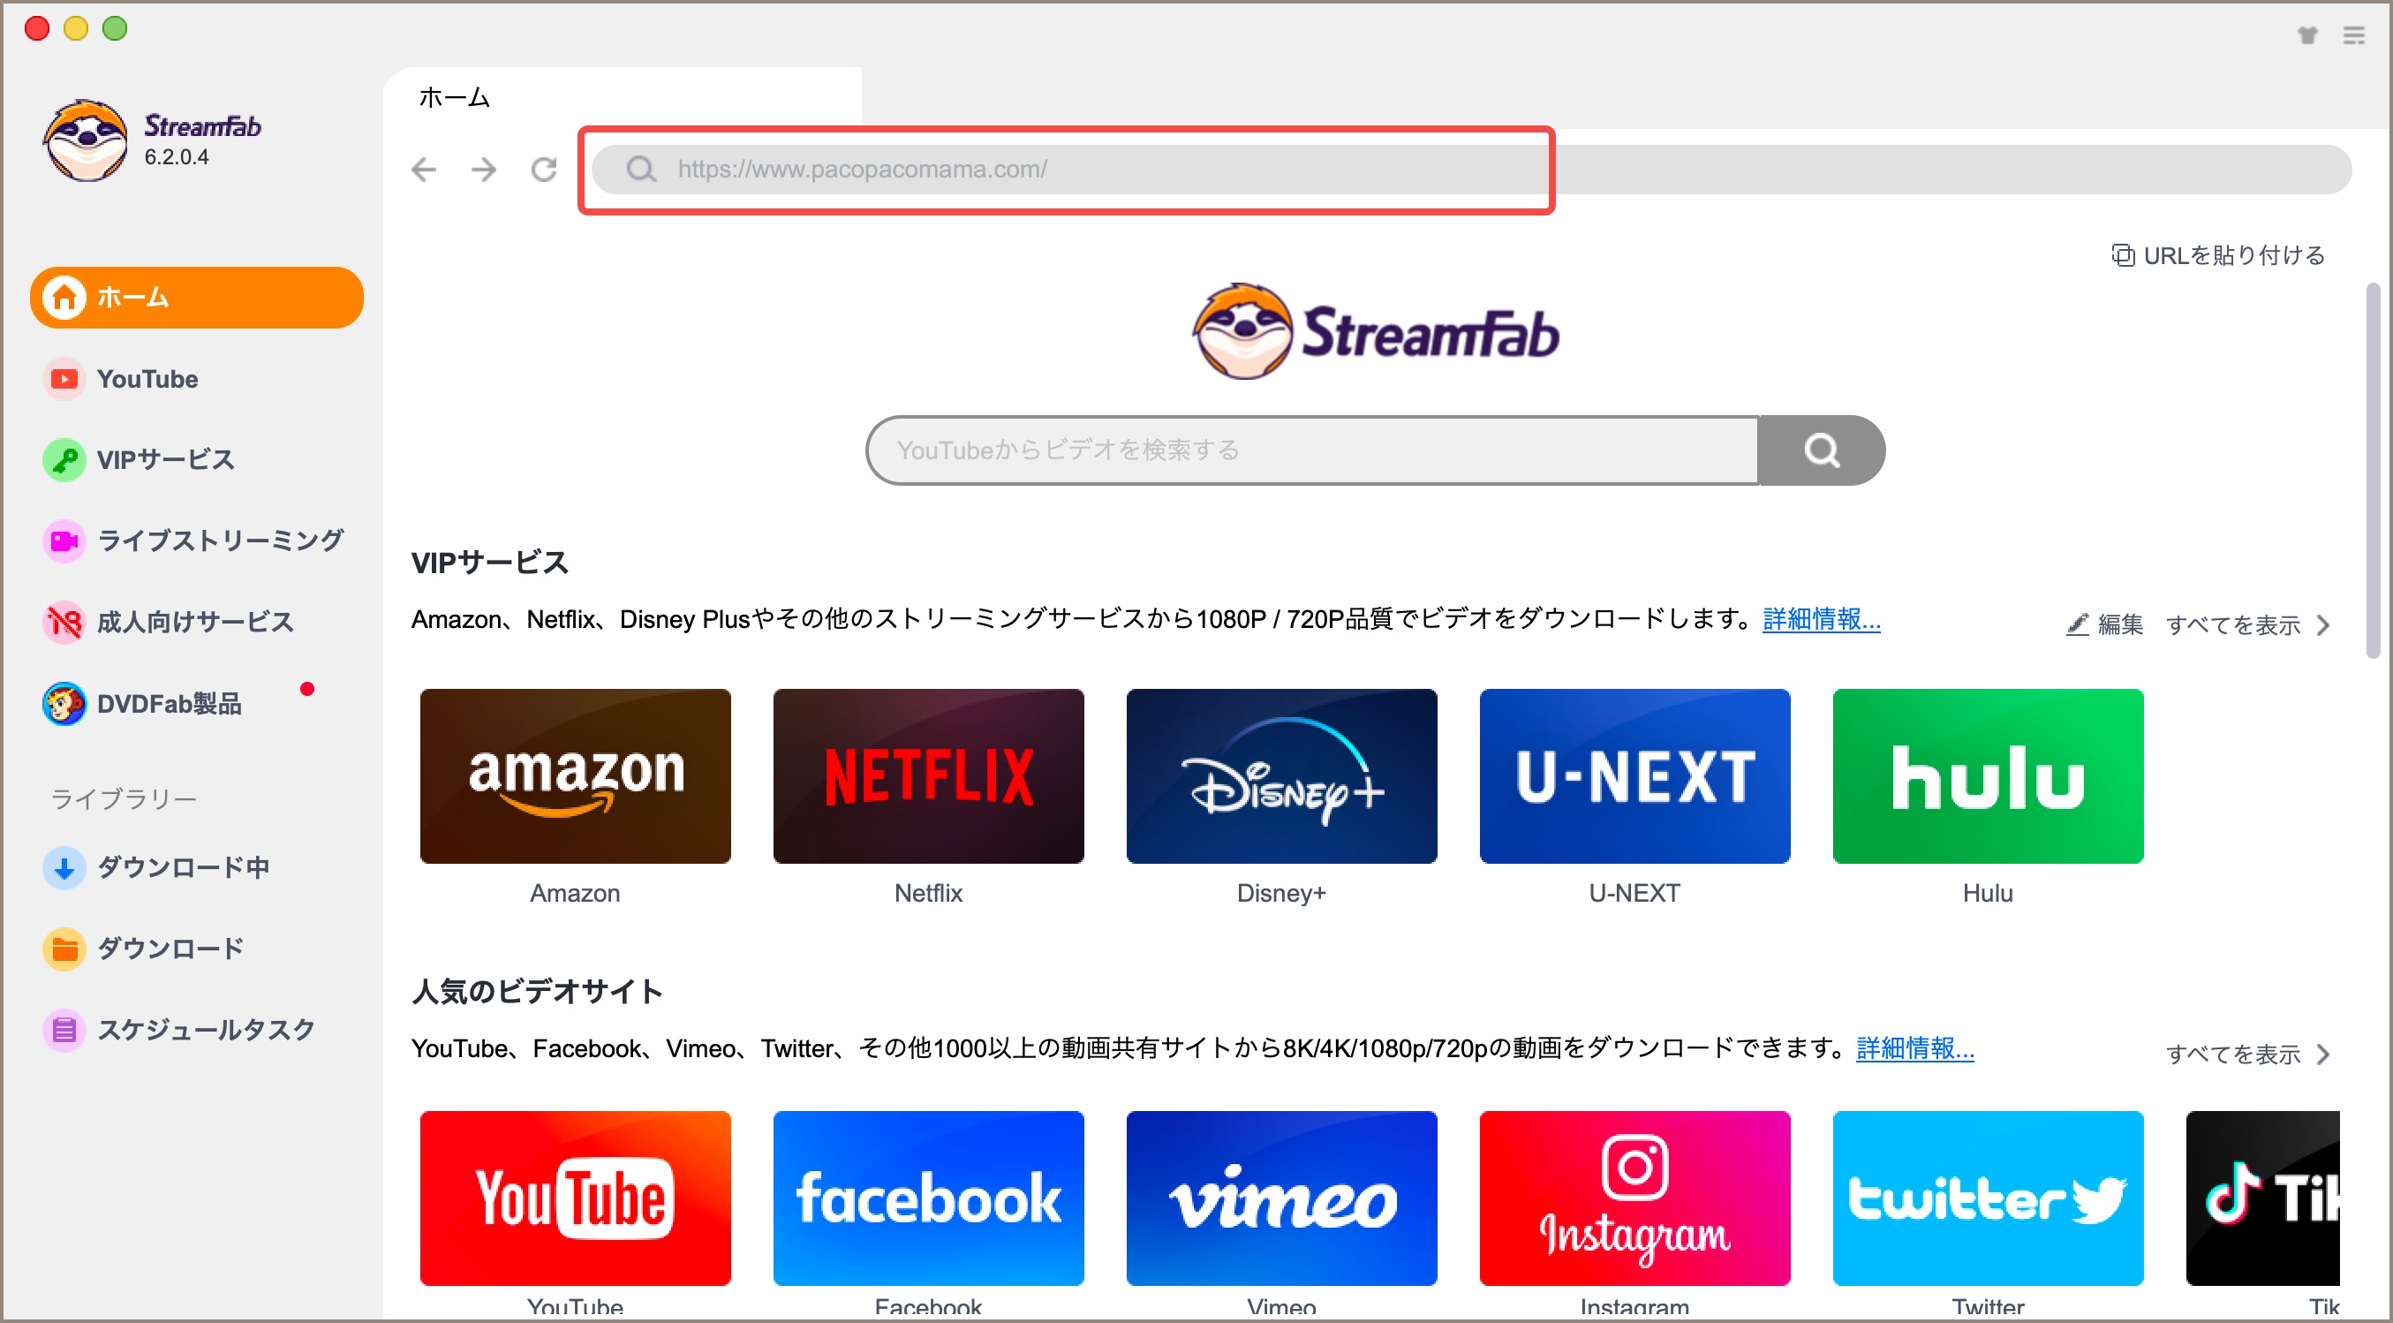
Task: Open DVDFab製品 in the sidebar
Action: coord(142,704)
